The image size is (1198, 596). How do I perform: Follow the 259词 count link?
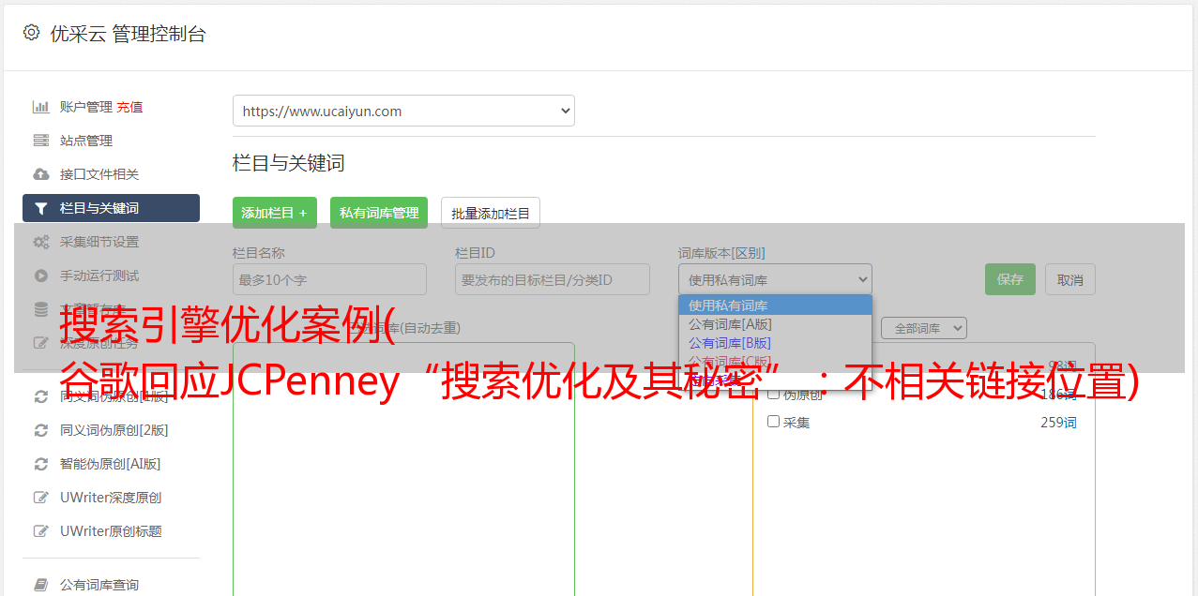[1058, 423]
